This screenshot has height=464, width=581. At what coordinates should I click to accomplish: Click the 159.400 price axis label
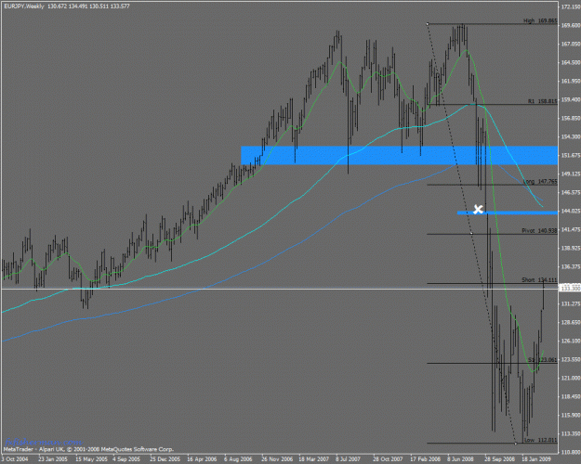point(571,99)
